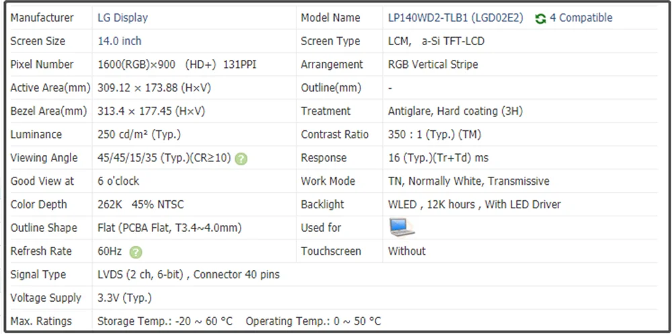Click the Signal Type LVDS value
The width and height of the screenshot is (672, 334).
coord(188,275)
